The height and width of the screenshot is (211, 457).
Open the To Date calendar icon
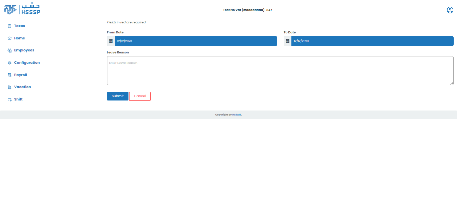pyautogui.click(x=287, y=41)
